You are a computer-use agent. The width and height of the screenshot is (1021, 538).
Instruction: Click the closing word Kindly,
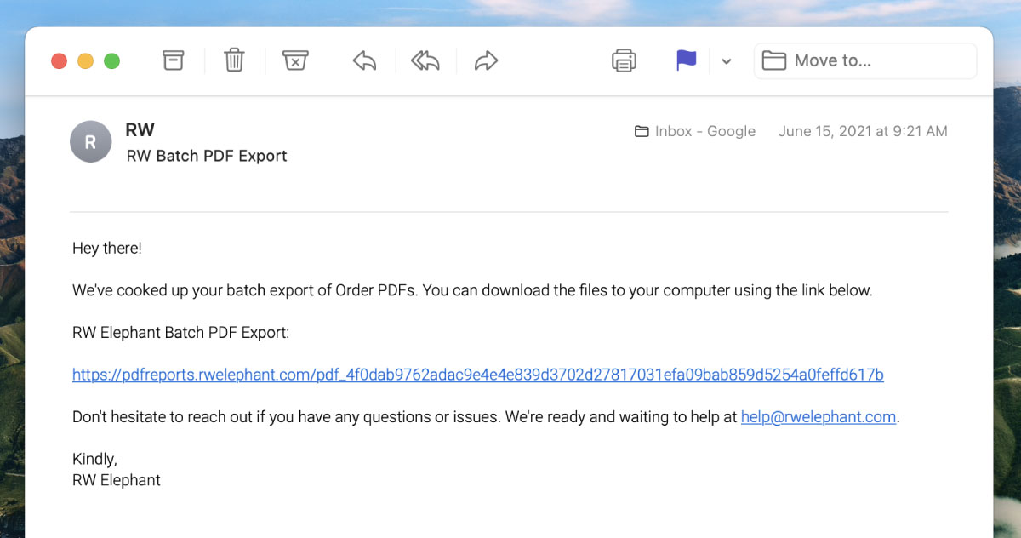coord(94,460)
